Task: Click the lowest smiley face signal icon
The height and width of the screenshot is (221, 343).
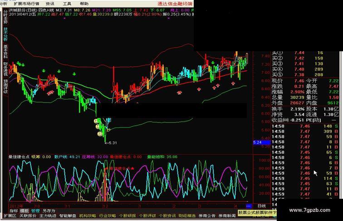Action: 100,133
